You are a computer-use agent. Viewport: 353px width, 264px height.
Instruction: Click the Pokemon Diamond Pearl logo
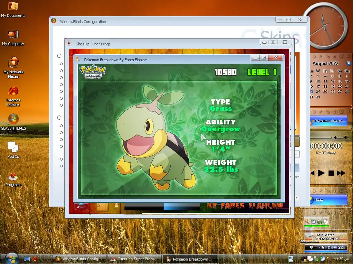92,72
